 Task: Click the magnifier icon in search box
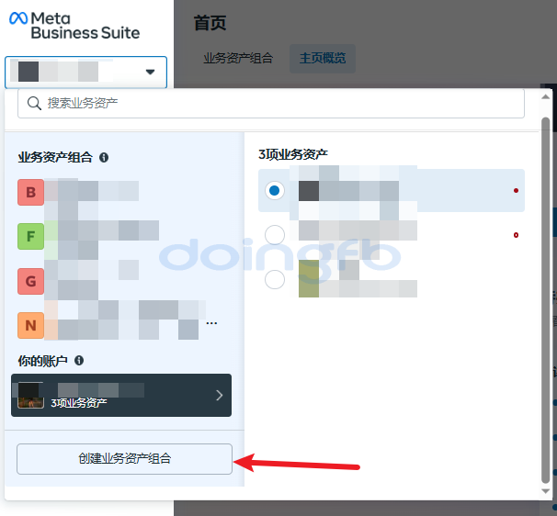pos(34,104)
